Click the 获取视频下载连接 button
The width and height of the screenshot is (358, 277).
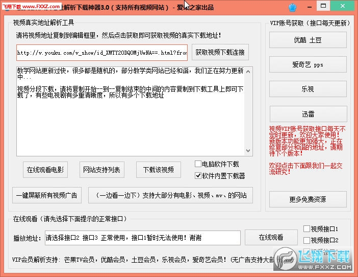click(220, 52)
